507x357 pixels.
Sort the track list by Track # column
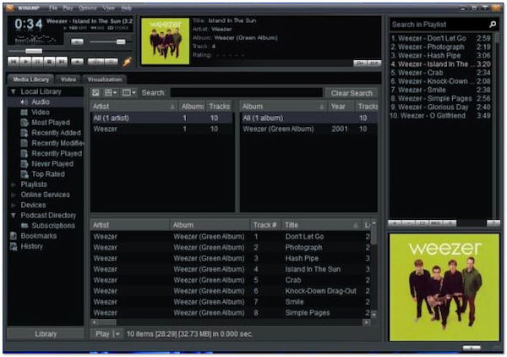click(x=264, y=225)
